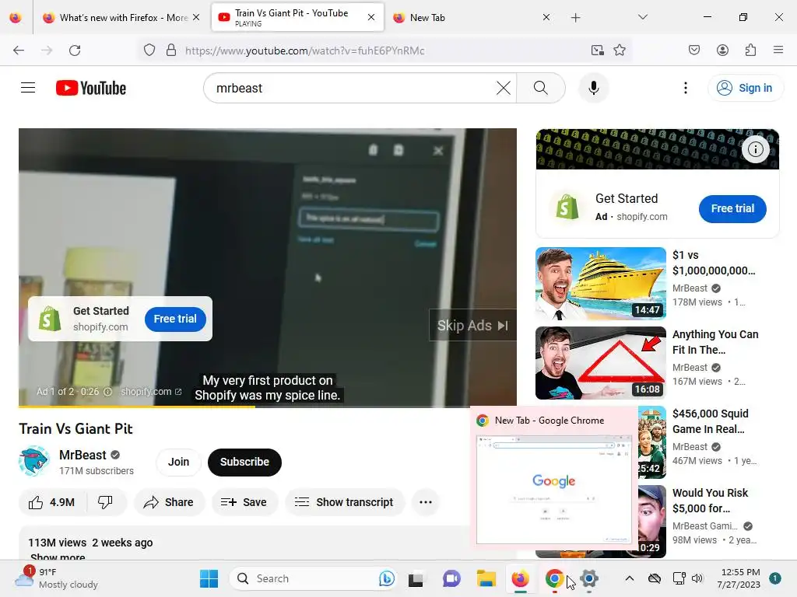This screenshot has width=797, height=597.
Task: Go back in Firefox
Action: (x=19, y=51)
